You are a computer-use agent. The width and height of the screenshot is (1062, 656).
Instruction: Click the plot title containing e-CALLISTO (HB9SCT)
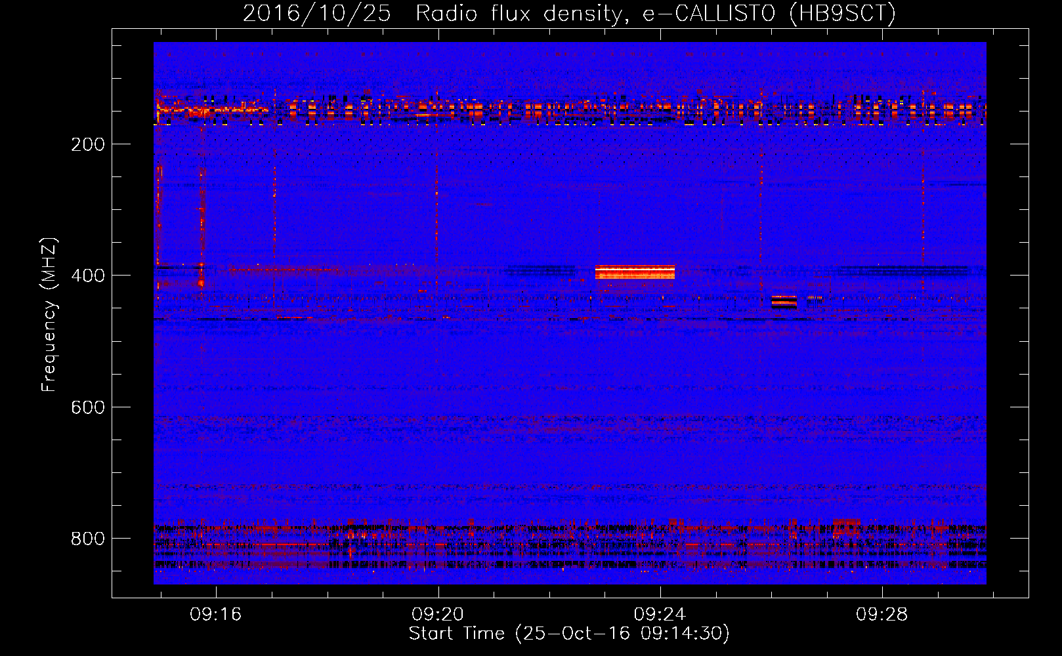coord(569,13)
